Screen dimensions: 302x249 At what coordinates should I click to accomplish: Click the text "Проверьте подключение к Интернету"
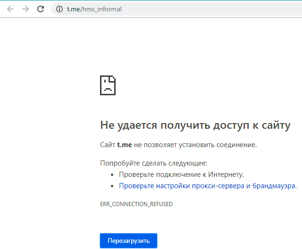[x=181, y=174]
